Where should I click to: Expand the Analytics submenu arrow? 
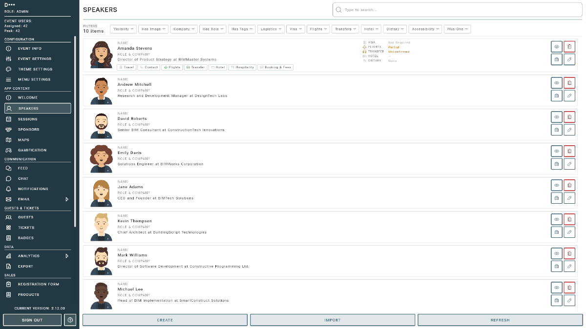(67, 256)
